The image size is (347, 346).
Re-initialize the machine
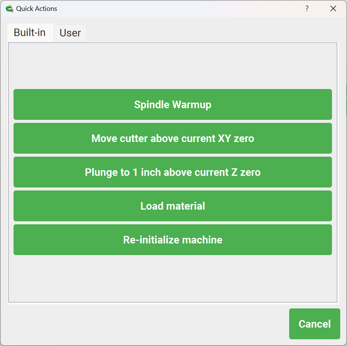click(x=173, y=240)
